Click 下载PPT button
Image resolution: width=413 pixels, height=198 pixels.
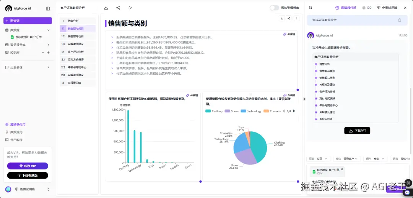[x=357, y=131]
